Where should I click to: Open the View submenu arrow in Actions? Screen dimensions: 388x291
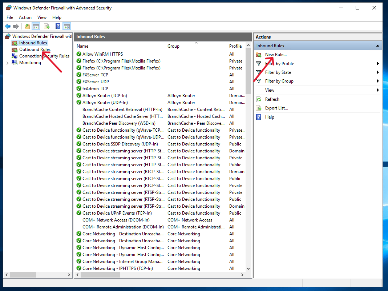[378, 90]
